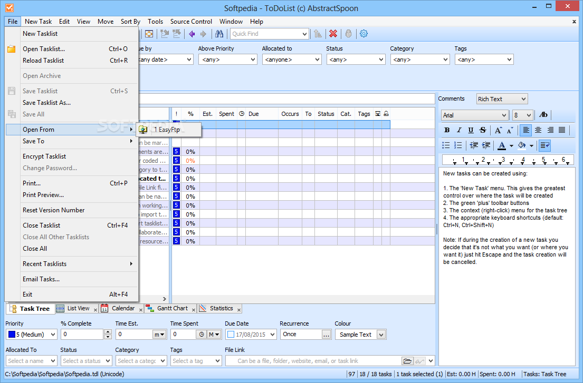
Task: Click the Quick Find input field
Action: click(x=266, y=34)
